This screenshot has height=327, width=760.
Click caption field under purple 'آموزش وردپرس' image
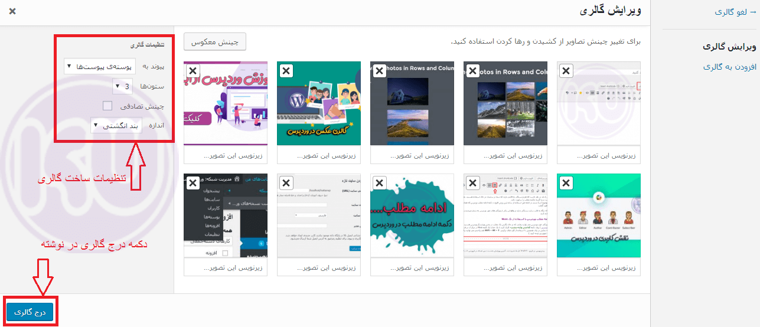(226, 155)
